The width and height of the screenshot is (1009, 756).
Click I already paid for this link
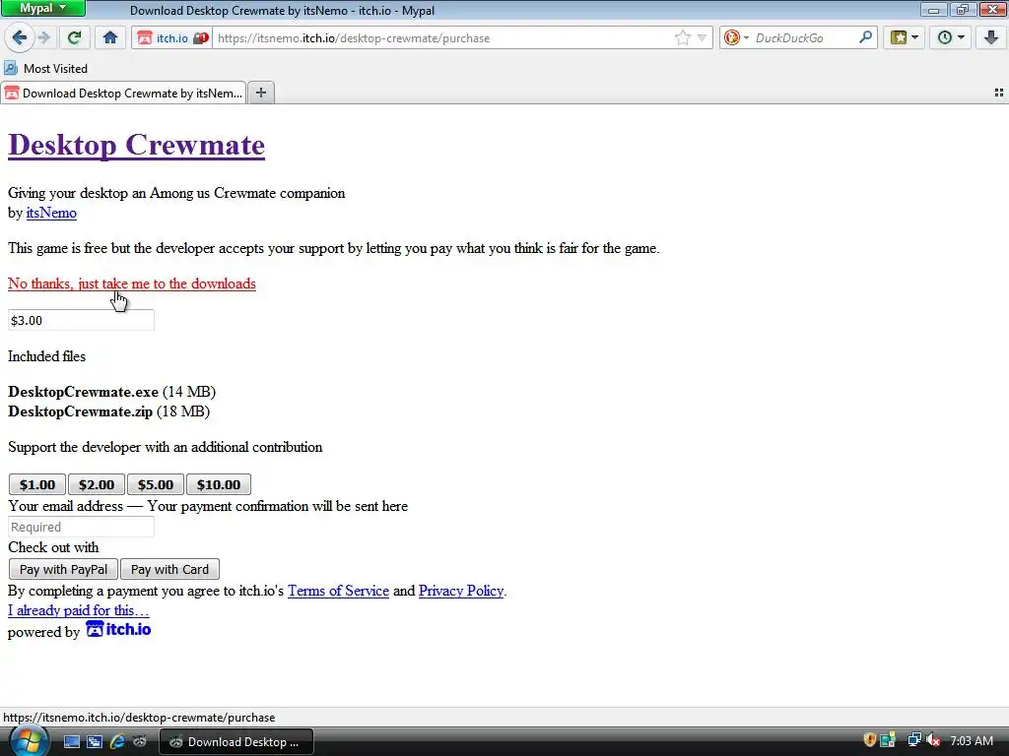click(x=79, y=610)
